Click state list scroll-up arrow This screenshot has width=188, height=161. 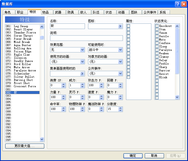coord(177,26)
